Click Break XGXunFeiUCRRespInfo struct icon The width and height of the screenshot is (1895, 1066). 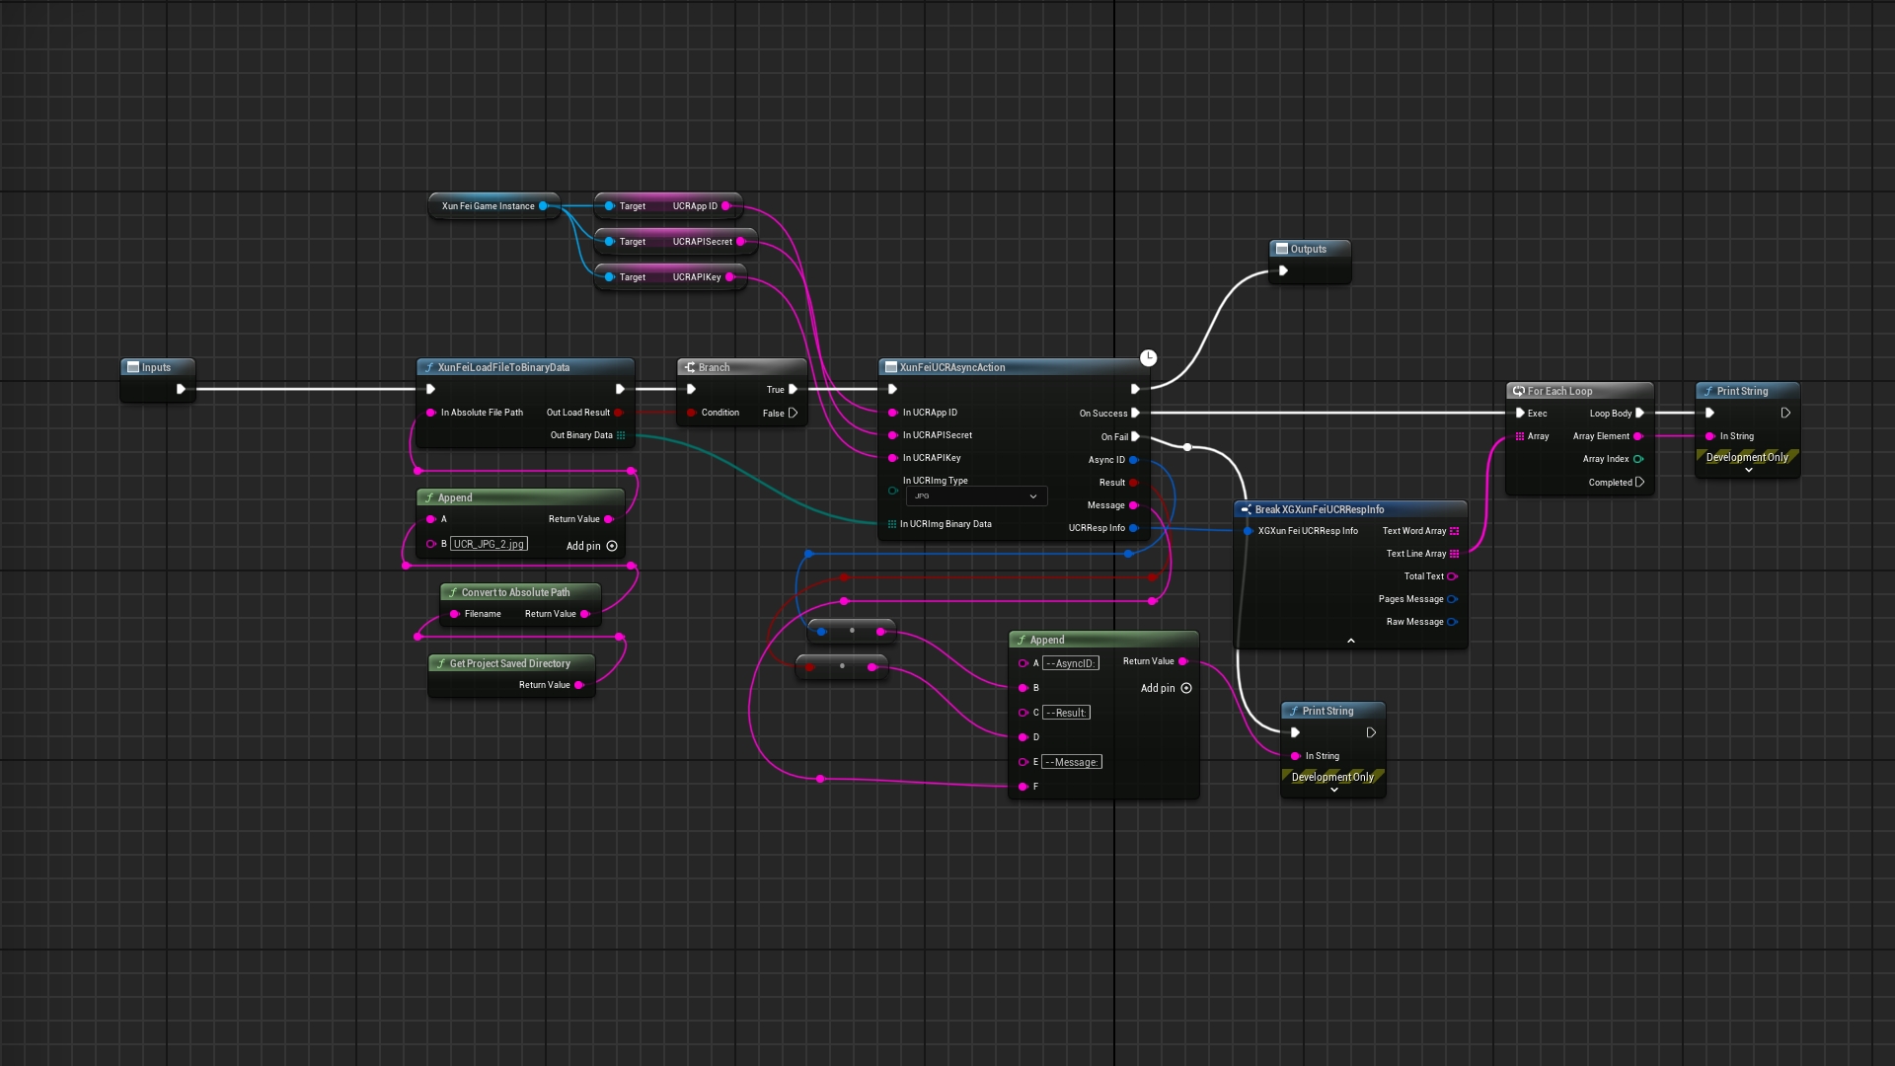pyautogui.click(x=1247, y=509)
